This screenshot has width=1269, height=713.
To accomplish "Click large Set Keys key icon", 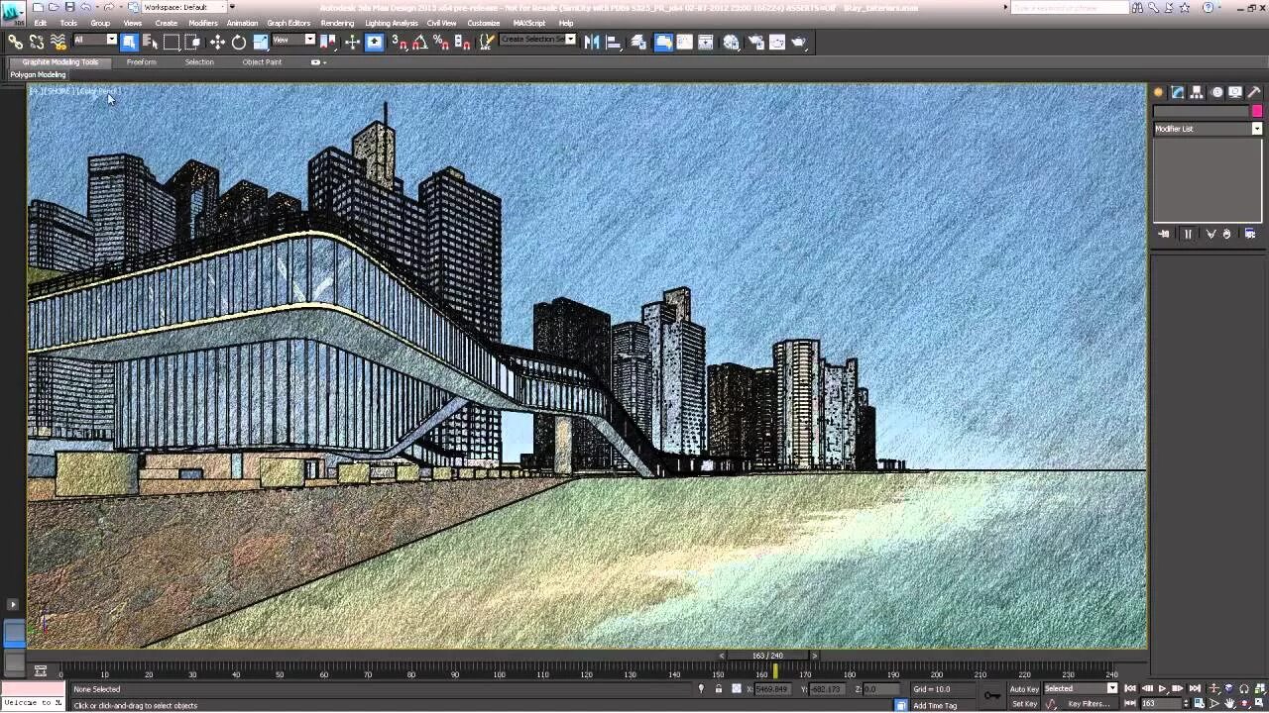I will pyautogui.click(x=991, y=695).
